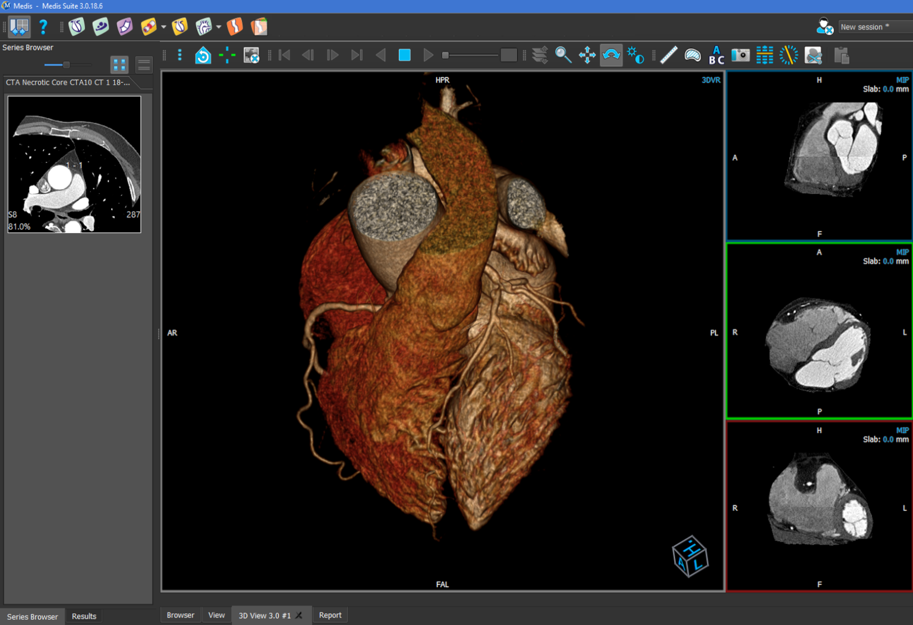Viewport: 913px width, 625px height.
Task: Switch Series Browser to thumbnail grid view
Action: (x=119, y=64)
